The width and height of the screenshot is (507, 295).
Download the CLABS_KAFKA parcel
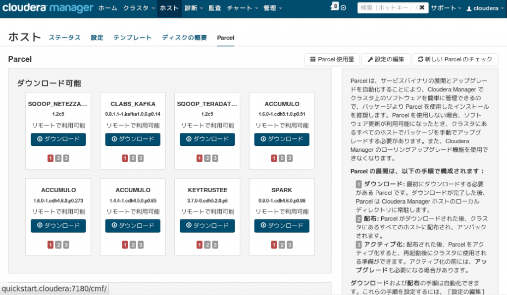point(133,139)
